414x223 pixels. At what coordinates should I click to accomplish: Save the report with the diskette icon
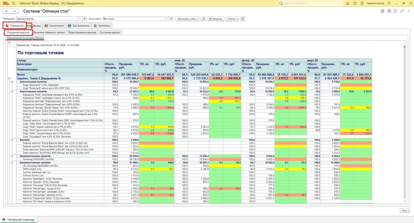coord(382,11)
